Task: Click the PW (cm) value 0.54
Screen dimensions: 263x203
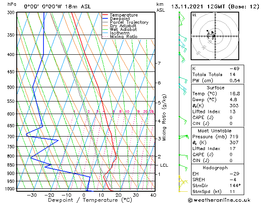Action: point(235,81)
